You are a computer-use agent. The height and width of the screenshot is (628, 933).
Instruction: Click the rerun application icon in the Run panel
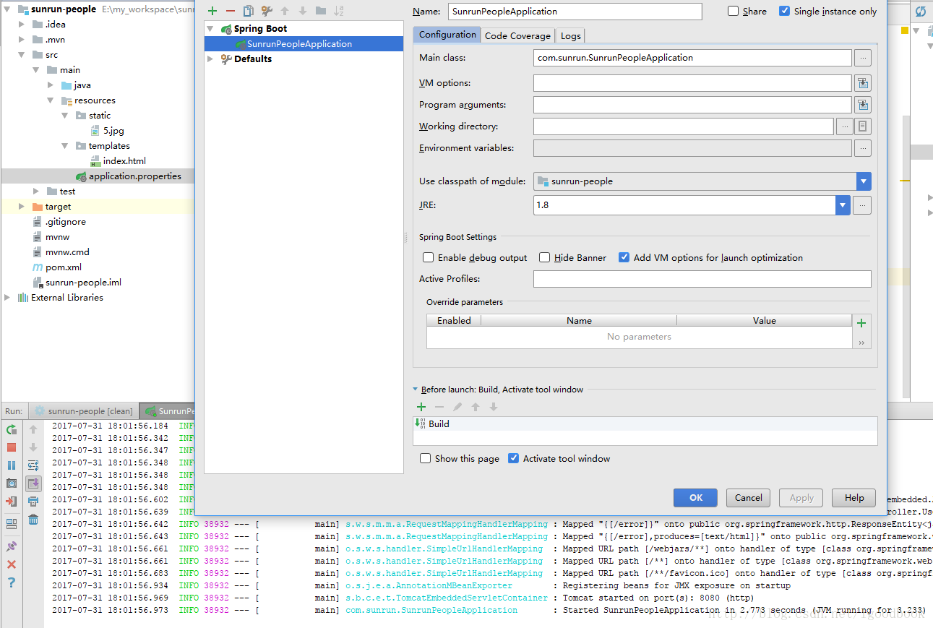coord(12,429)
